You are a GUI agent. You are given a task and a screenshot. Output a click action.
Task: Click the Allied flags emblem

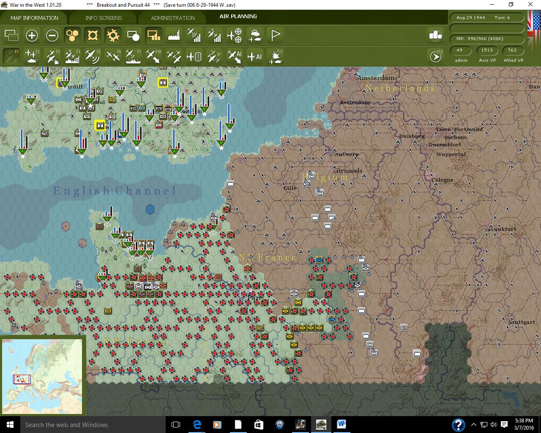tap(533, 37)
